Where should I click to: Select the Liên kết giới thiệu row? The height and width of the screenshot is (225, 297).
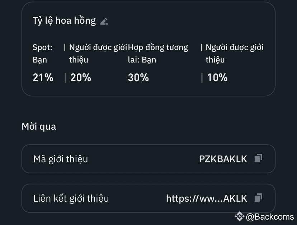tap(148, 198)
